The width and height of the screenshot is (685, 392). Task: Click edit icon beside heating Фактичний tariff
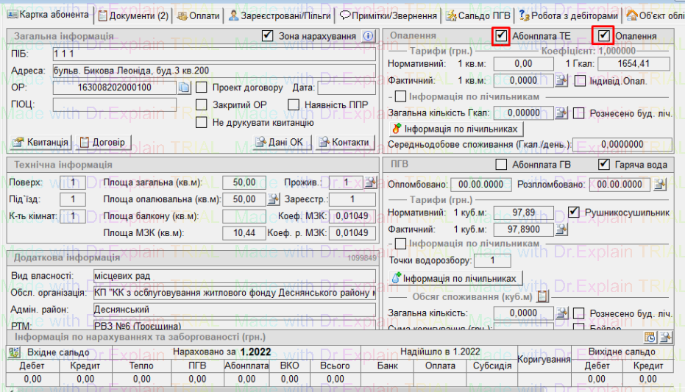click(561, 81)
